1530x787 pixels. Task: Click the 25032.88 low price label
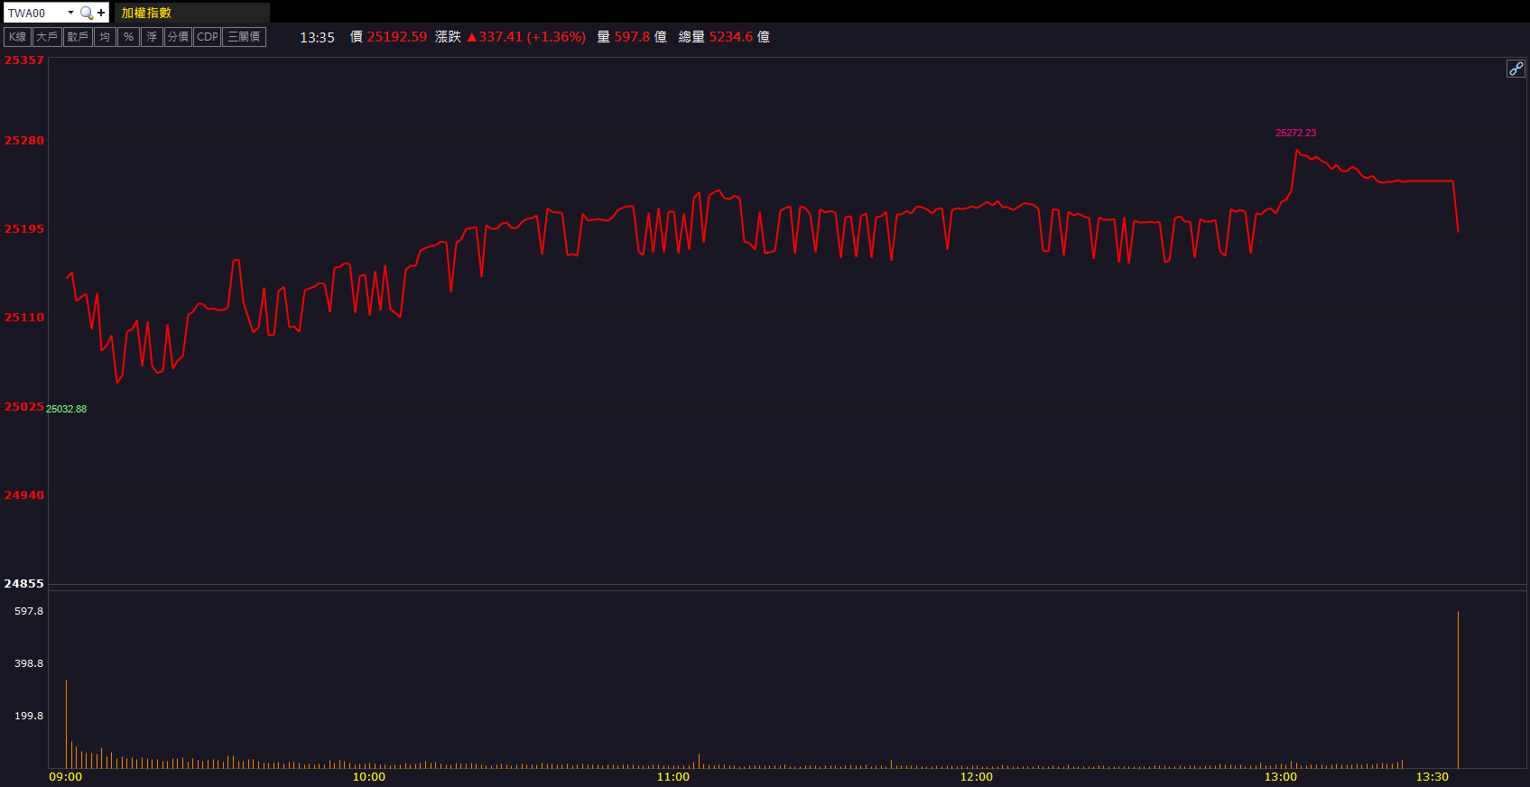[67, 409]
